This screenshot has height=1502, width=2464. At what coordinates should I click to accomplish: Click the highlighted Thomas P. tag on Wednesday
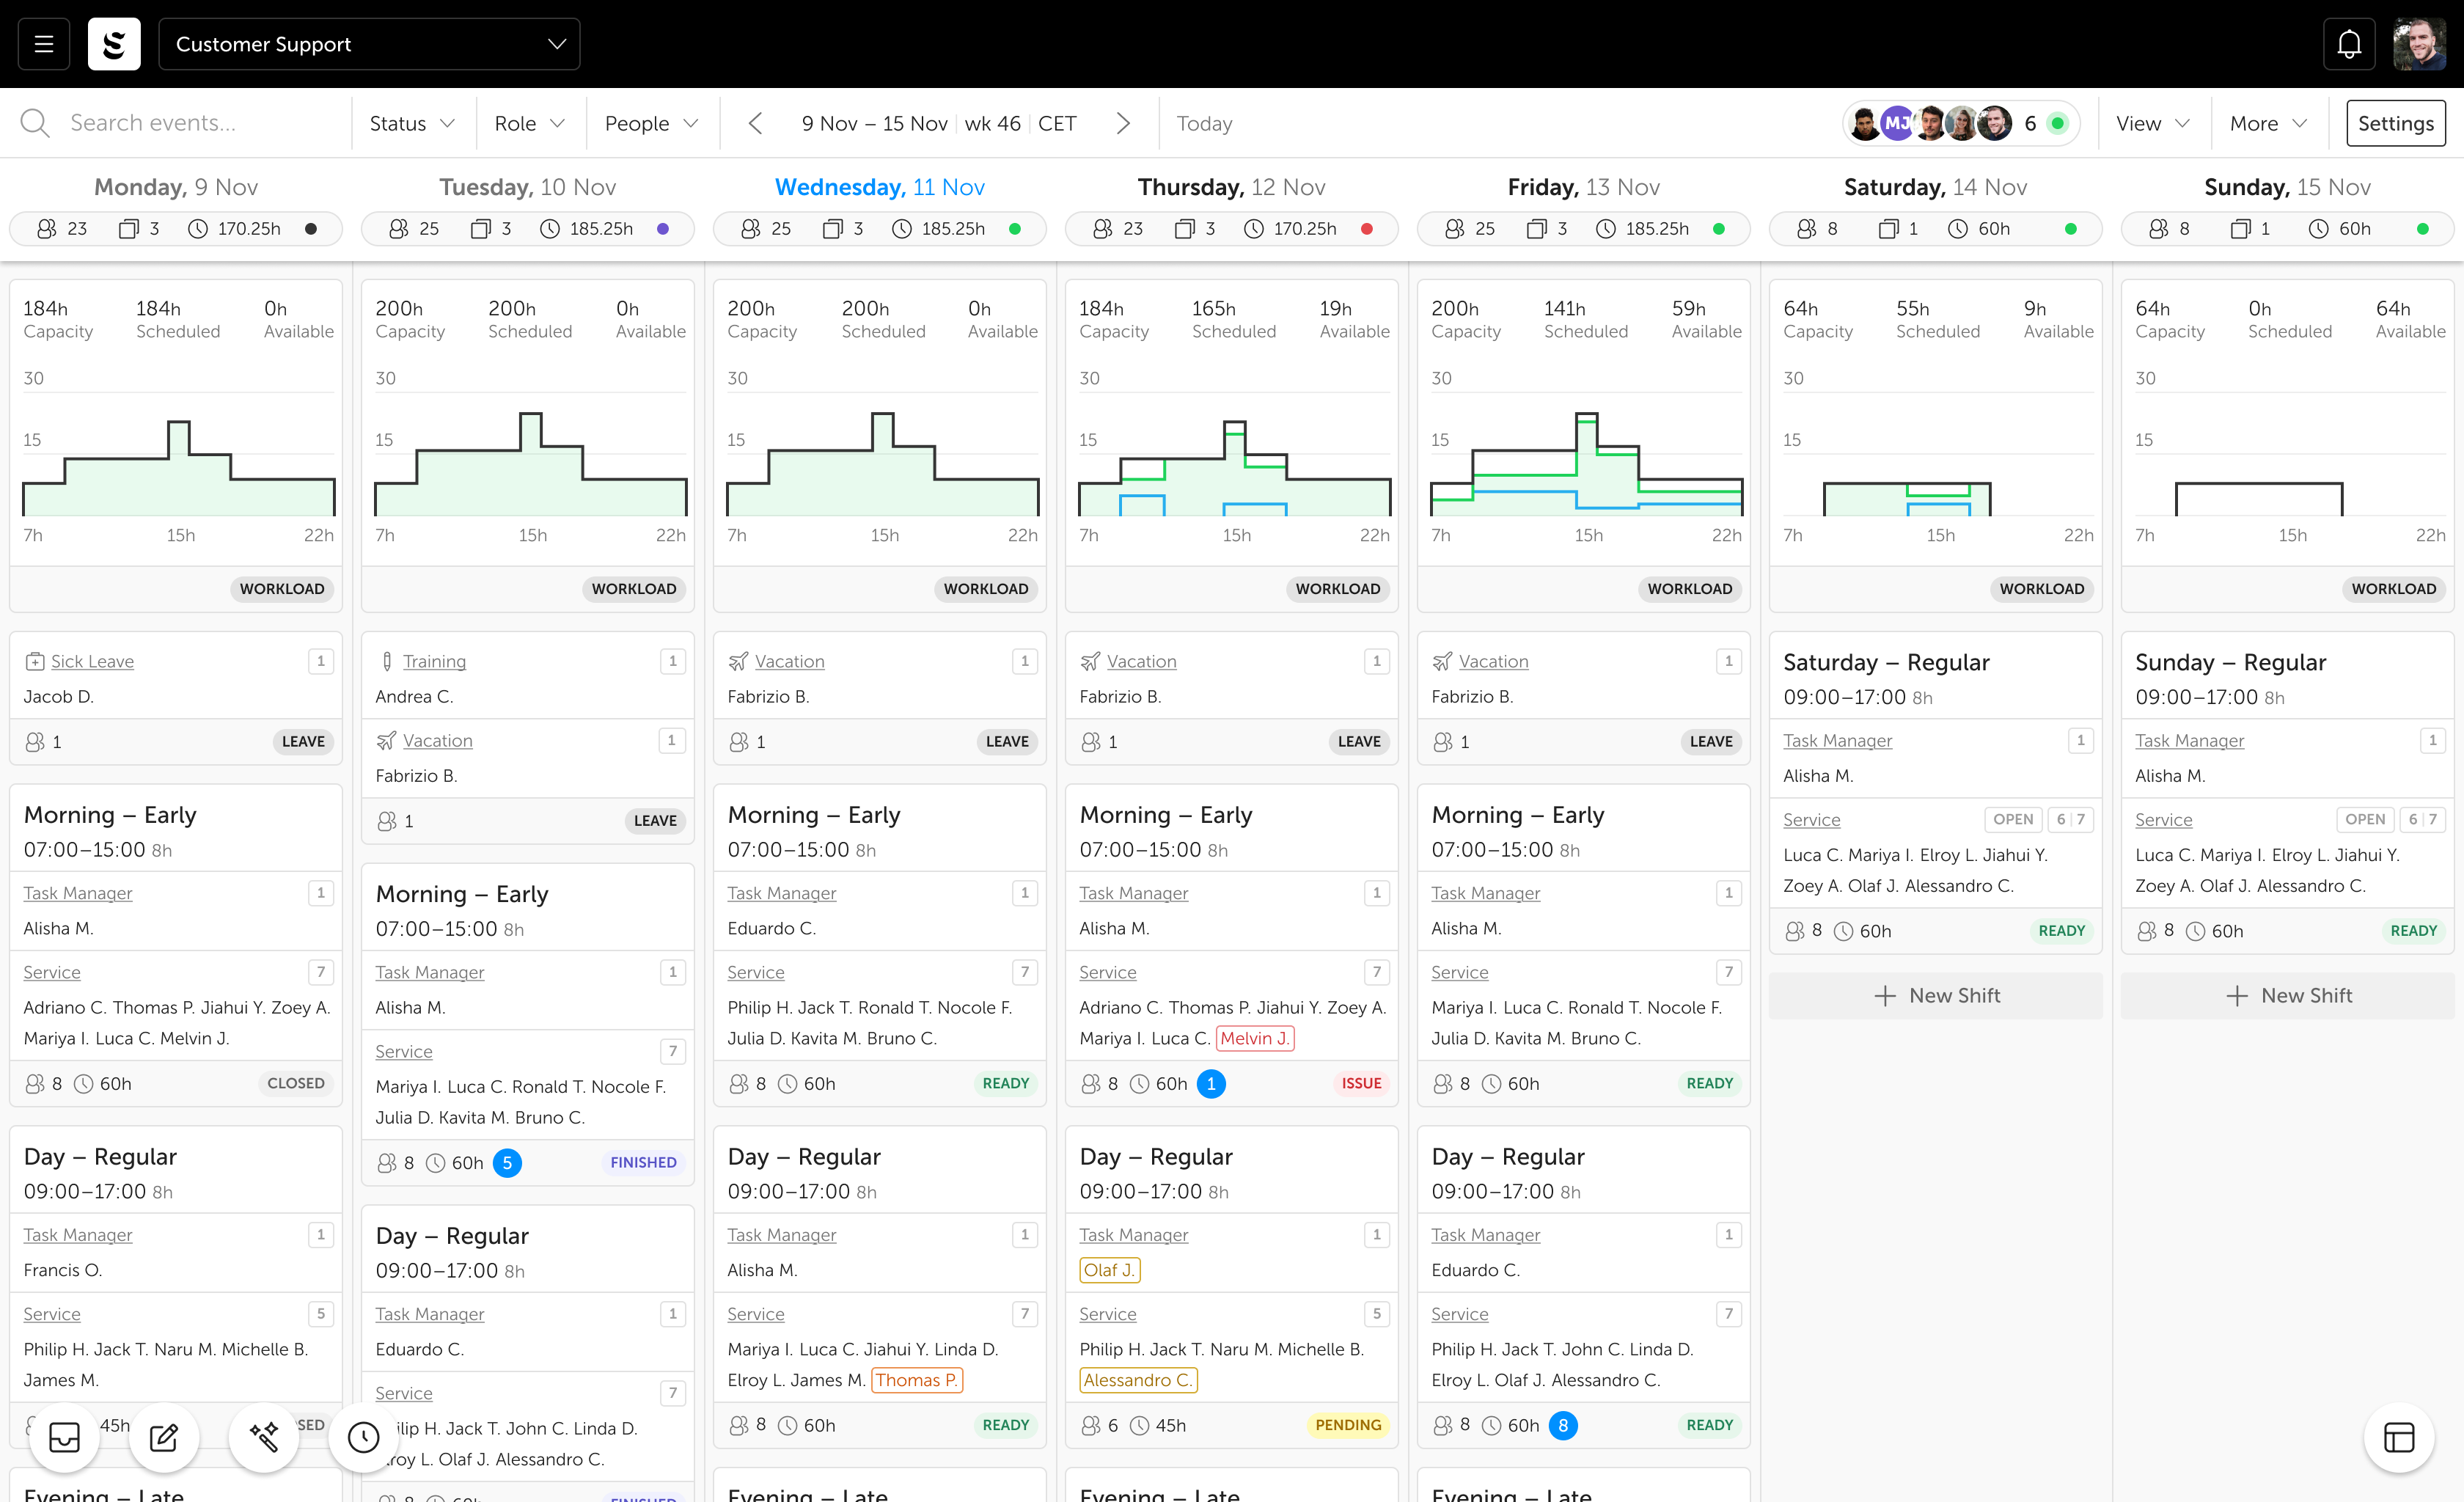pyautogui.click(x=917, y=1380)
